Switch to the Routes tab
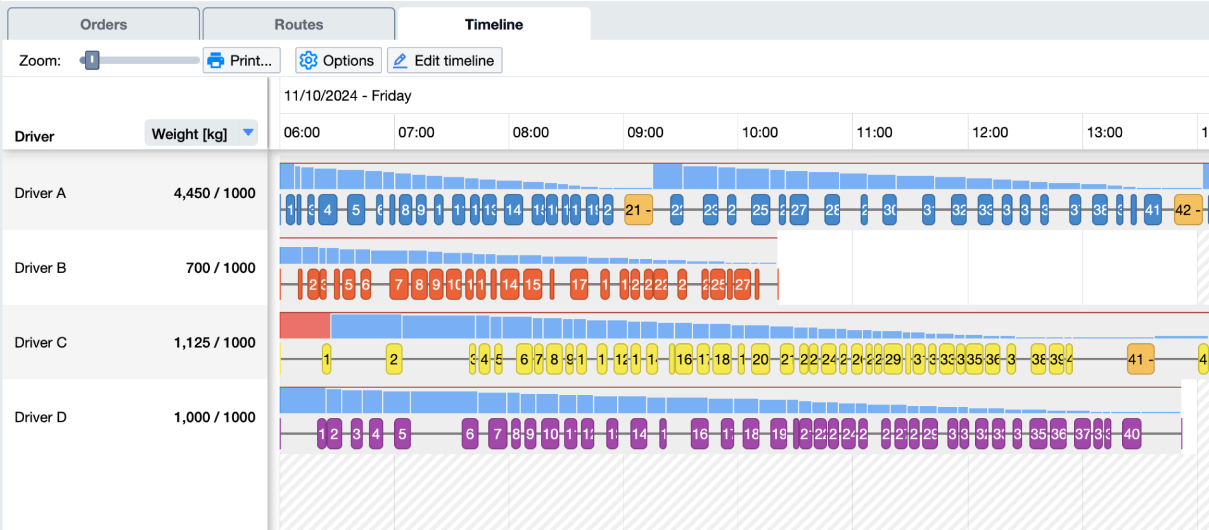The height and width of the screenshot is (530, 1209). [298, 25]
